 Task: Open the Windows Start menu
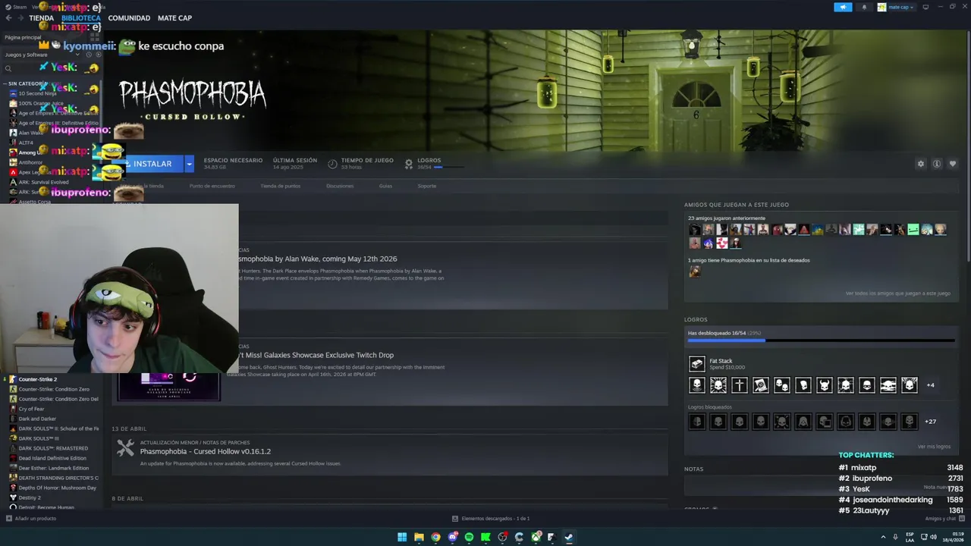[x=402, y=537]
